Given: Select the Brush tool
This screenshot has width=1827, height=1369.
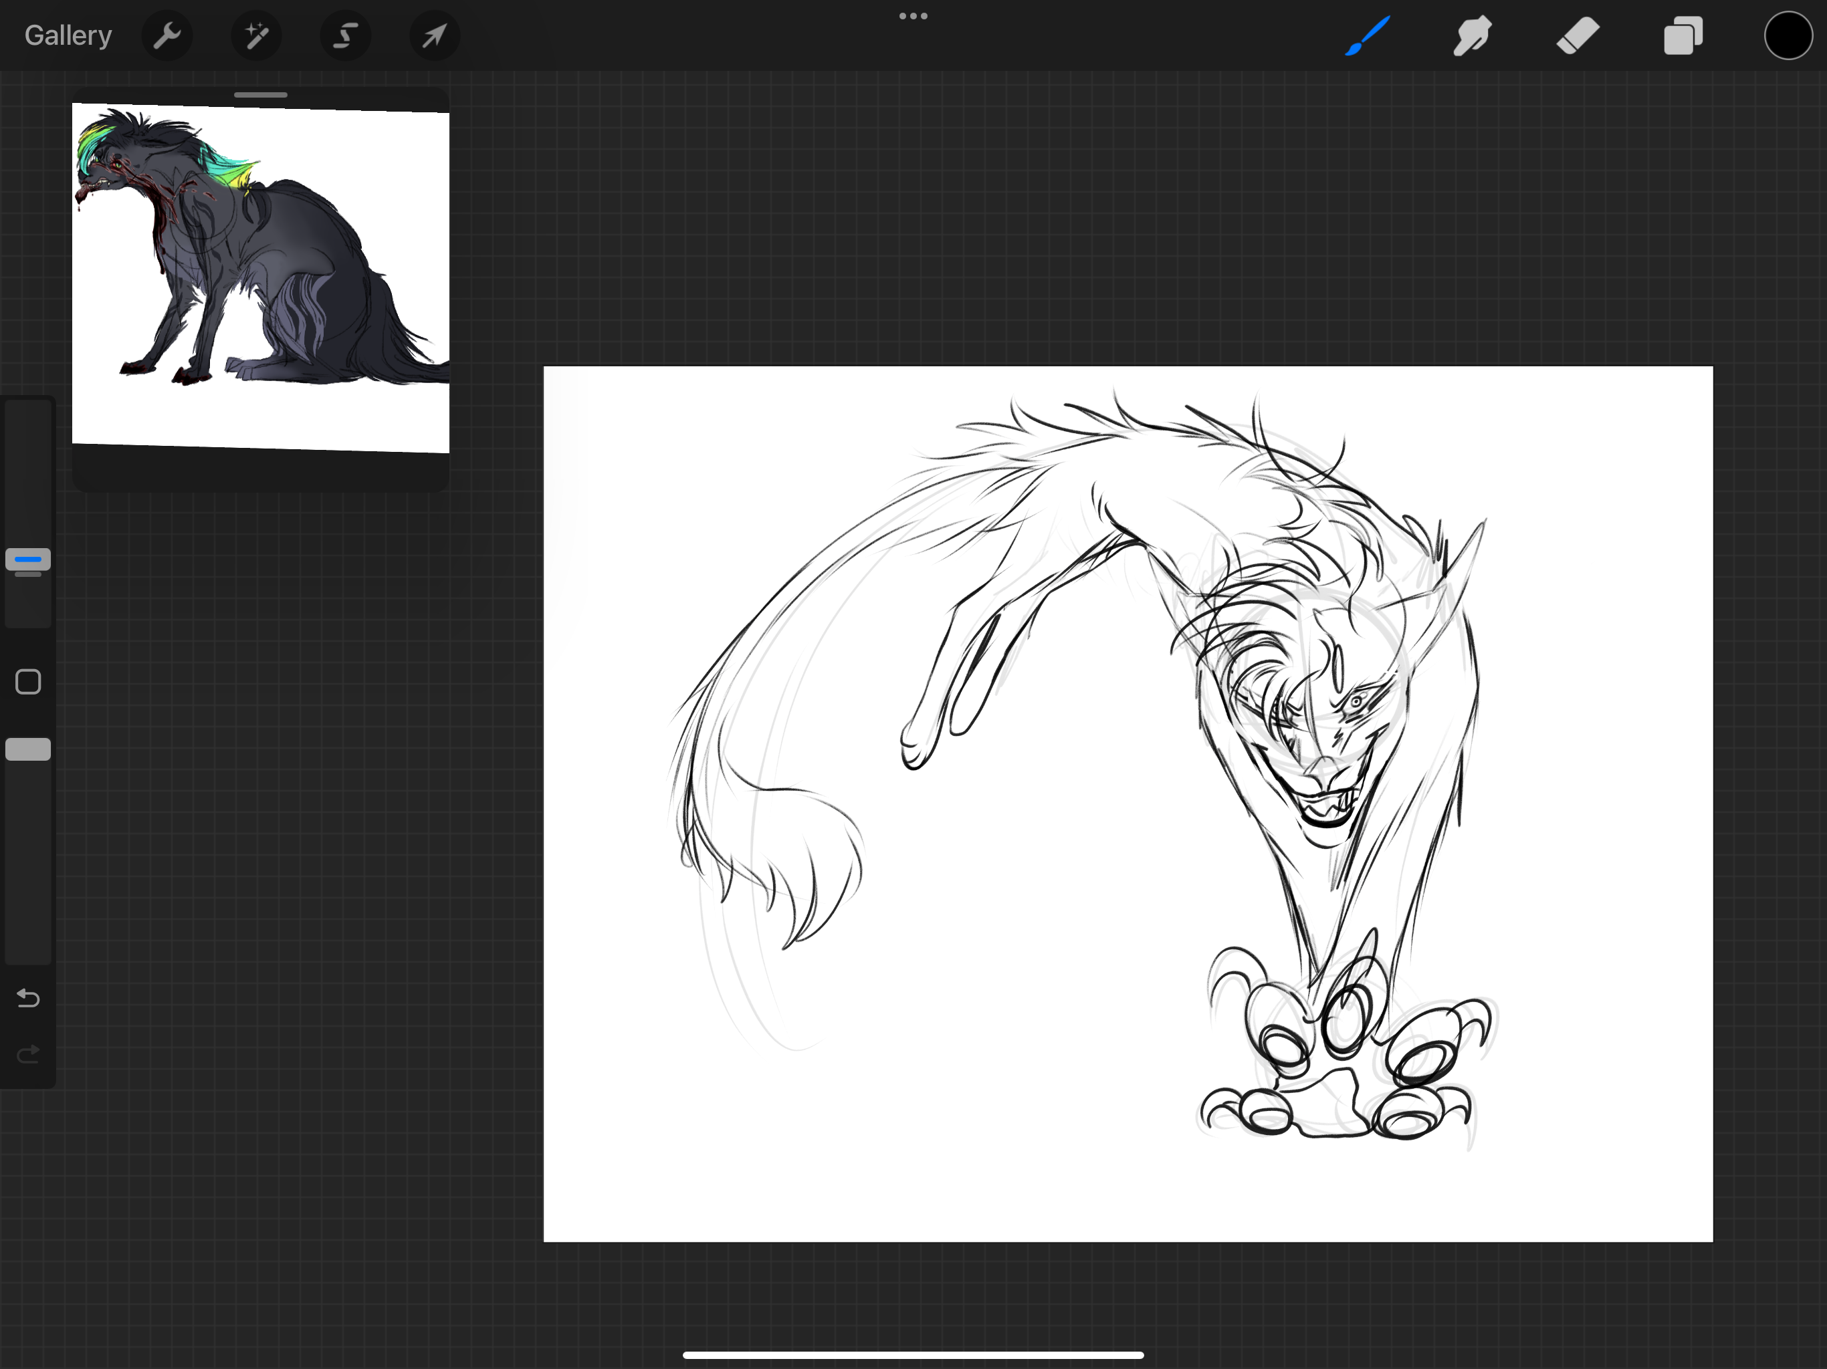Looking at the screenshot, I should (x=1368, y=35).
